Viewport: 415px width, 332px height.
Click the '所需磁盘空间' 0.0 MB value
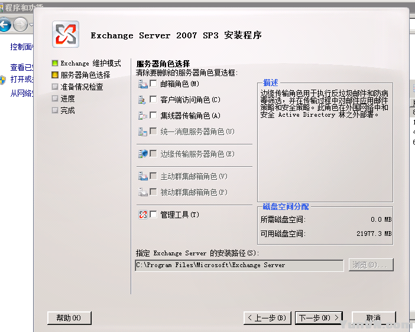pyautogui.click(x=381, y=219)
